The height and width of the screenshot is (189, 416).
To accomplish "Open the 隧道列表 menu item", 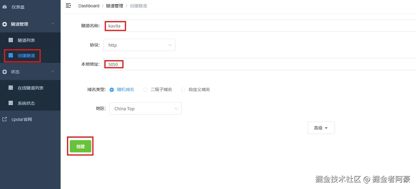I will pos(30,40).
